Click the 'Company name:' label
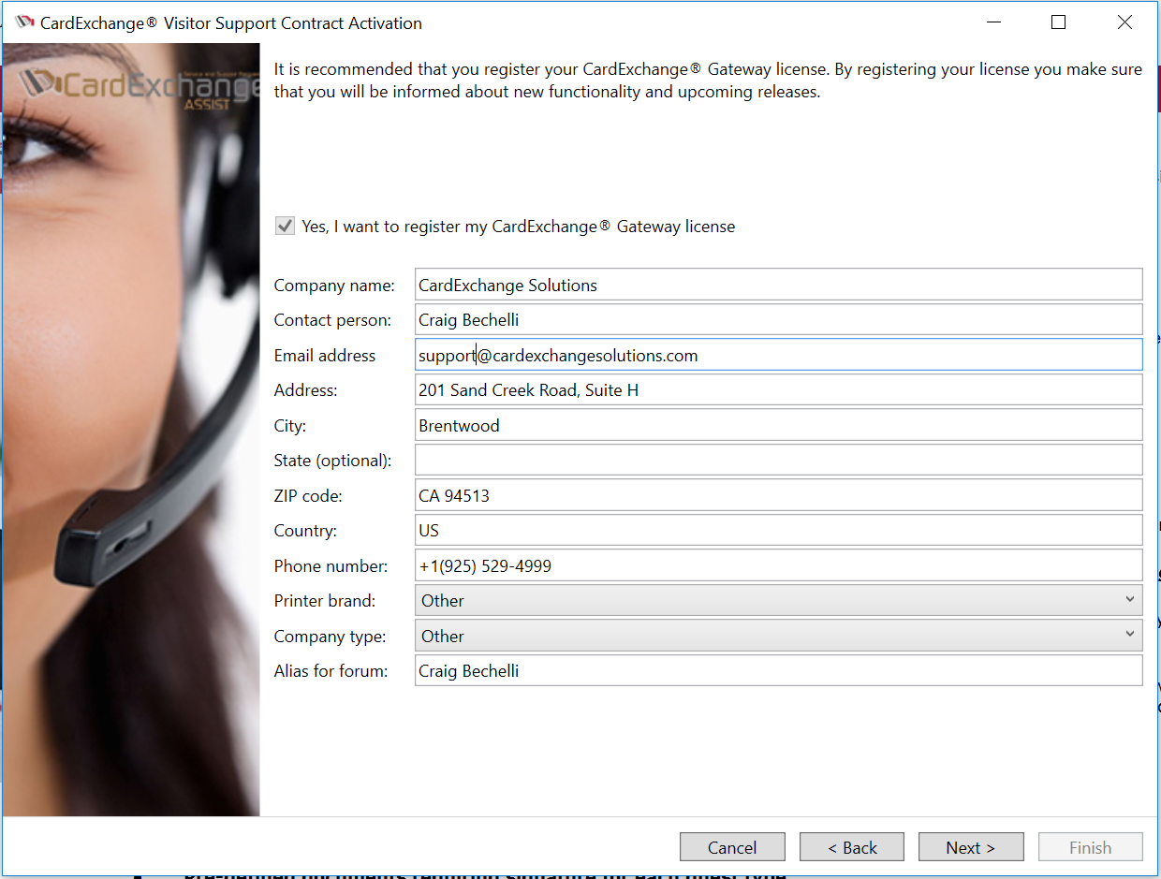Viewport: 1161px width, 879px height. (x=334, y=286)
